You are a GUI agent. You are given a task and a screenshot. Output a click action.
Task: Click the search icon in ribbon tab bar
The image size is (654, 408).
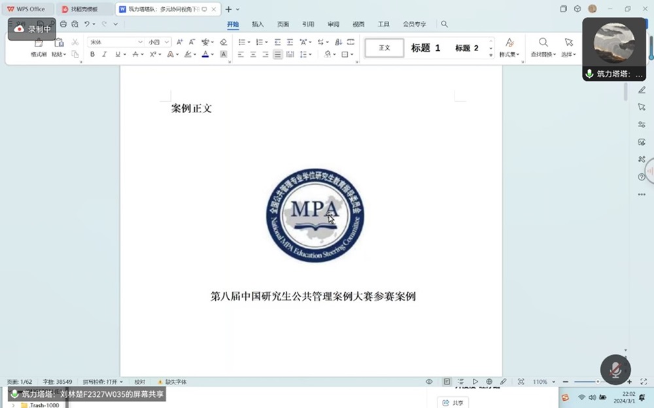click(x=444, y=24)
